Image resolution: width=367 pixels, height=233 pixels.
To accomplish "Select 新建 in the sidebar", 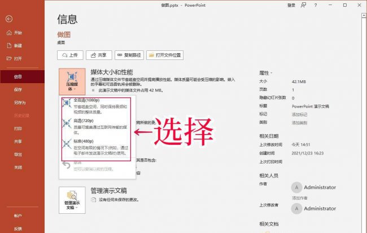I will [18, 45].
